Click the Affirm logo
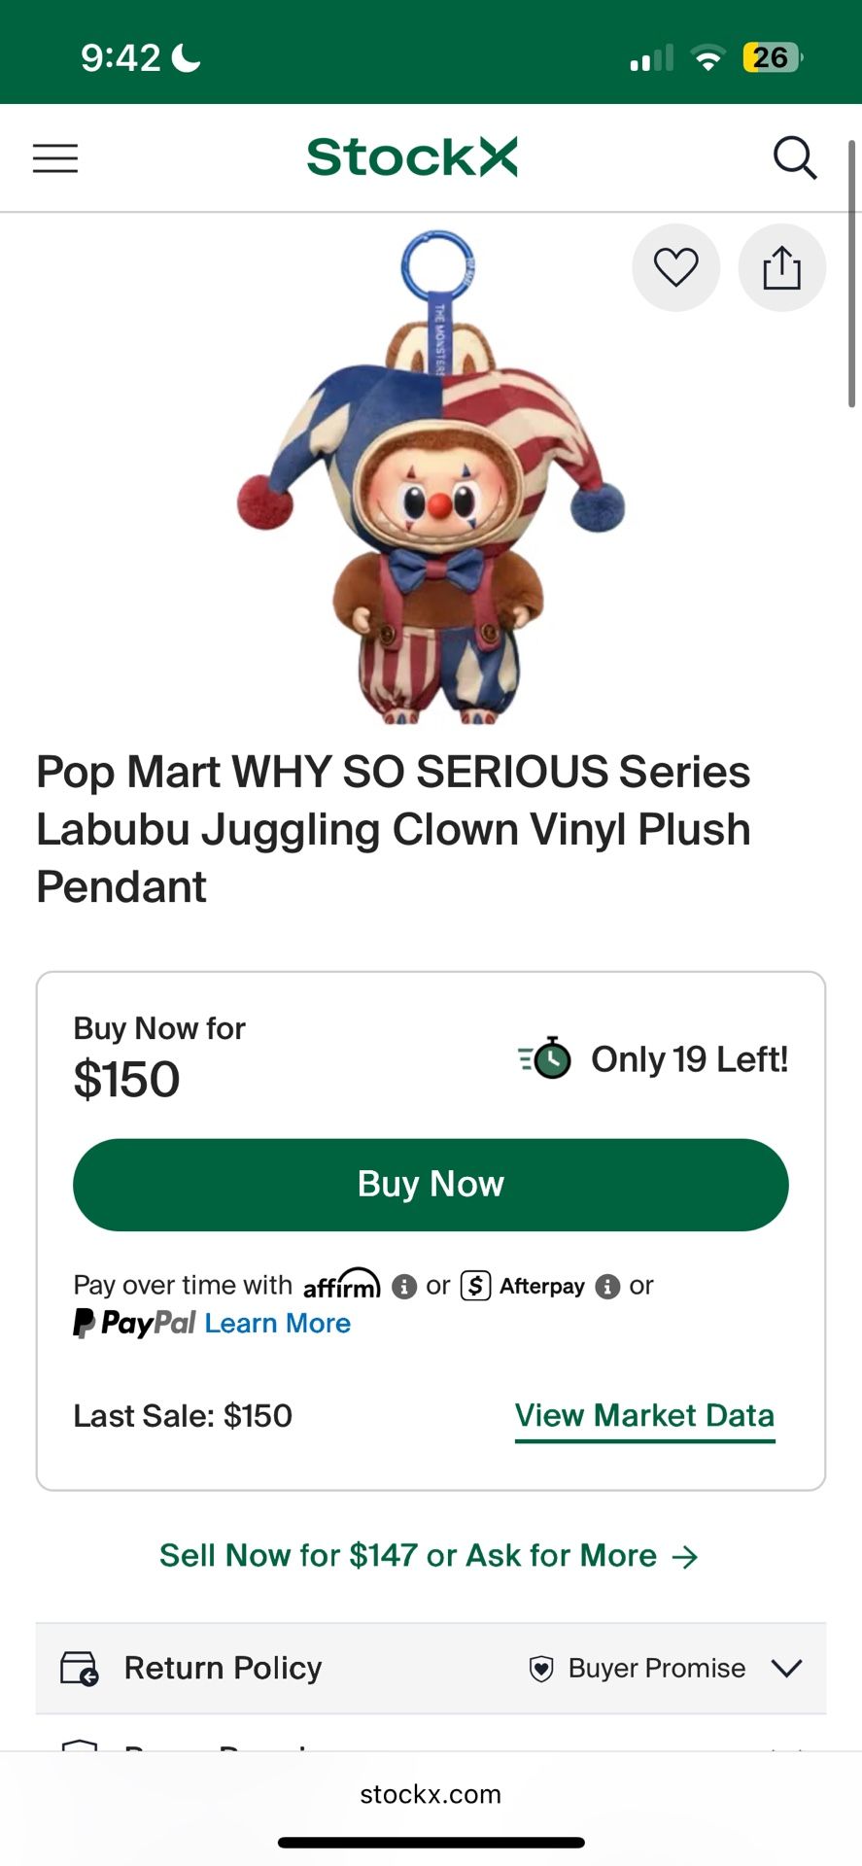 (342, 1284)
